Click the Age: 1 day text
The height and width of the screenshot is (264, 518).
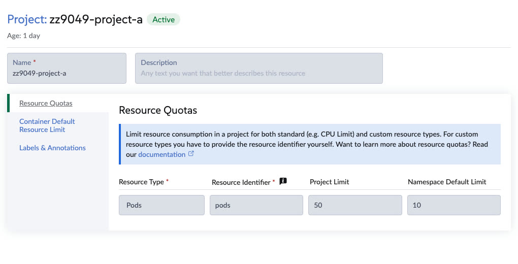point(23,36)
